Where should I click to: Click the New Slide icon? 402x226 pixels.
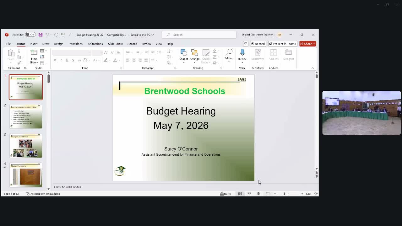coord(34,53)
